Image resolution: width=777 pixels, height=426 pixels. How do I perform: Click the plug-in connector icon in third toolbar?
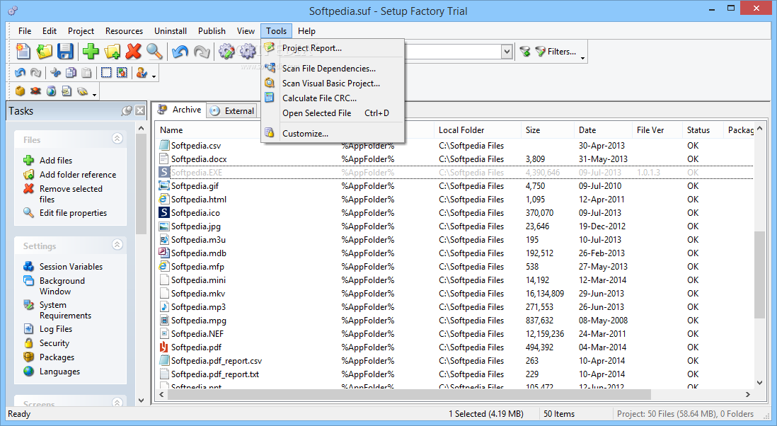[83, 91]
